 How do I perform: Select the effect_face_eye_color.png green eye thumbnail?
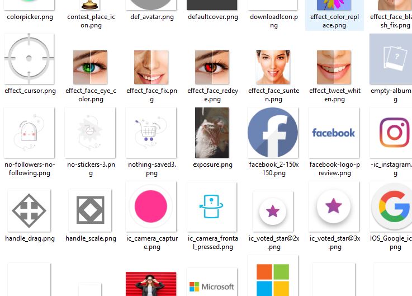(90, 67)
